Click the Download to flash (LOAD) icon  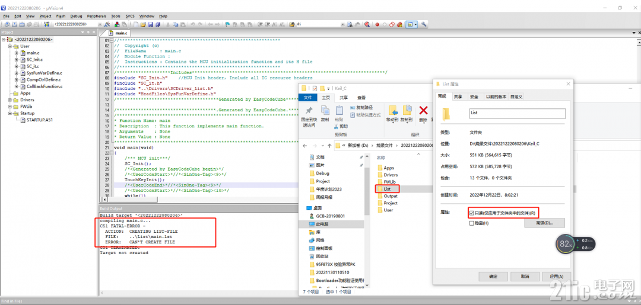[x=47, y=24]
